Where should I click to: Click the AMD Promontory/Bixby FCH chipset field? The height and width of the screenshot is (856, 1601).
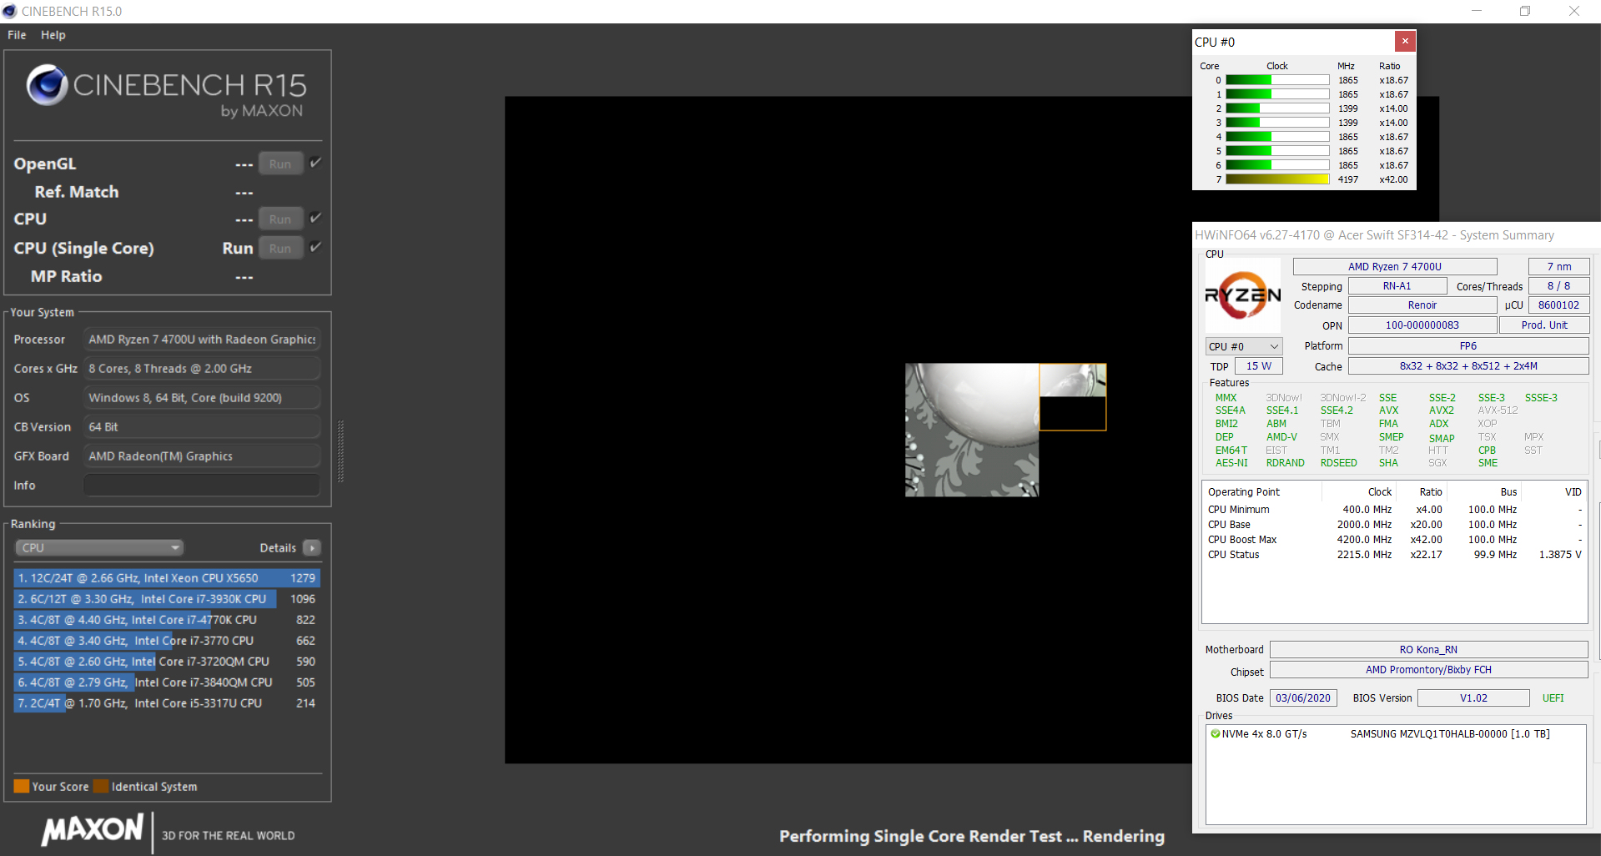(1428, 670)
